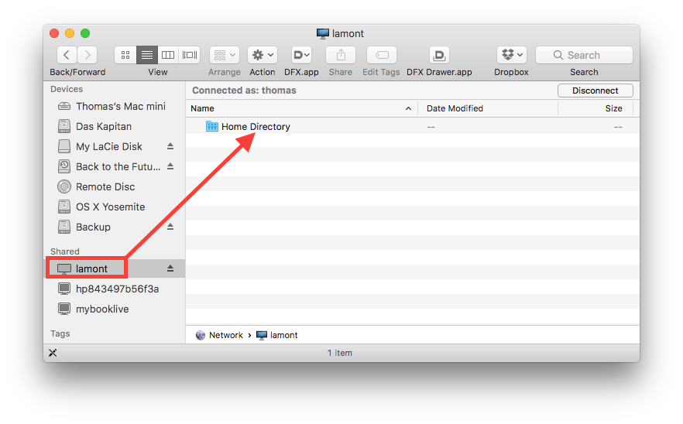Image resolution: width=683 pixels, height=424 pixels.
Task: Sort by the Size column
Action: pyautogui.click(x=595, y=108)
